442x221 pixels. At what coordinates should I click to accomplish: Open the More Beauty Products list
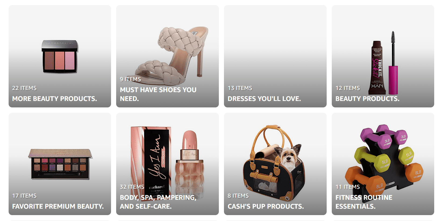[x=54, y=99]
